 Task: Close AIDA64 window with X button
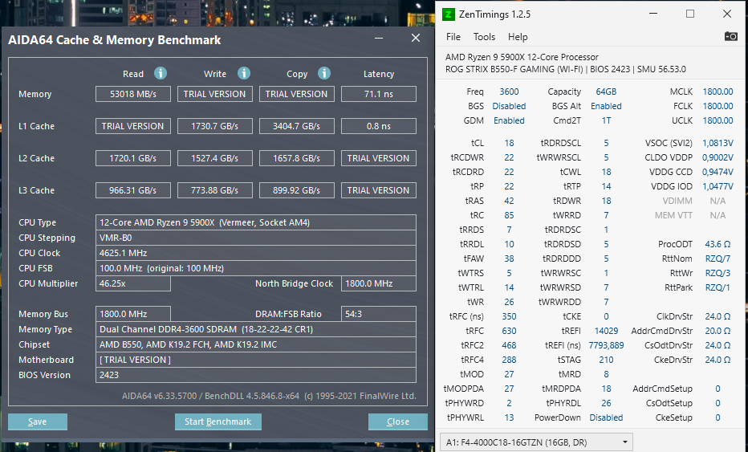click(416, 39)
